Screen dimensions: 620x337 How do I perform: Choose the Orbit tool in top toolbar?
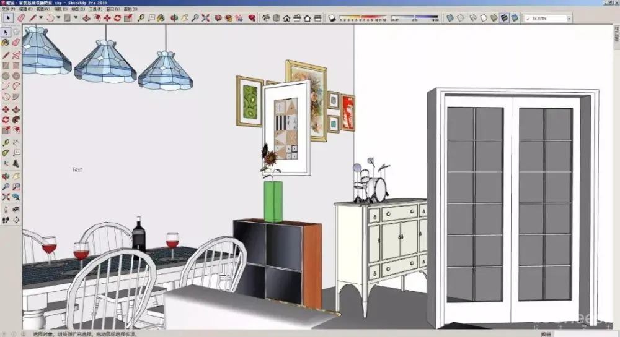click(x=174, y=18)
